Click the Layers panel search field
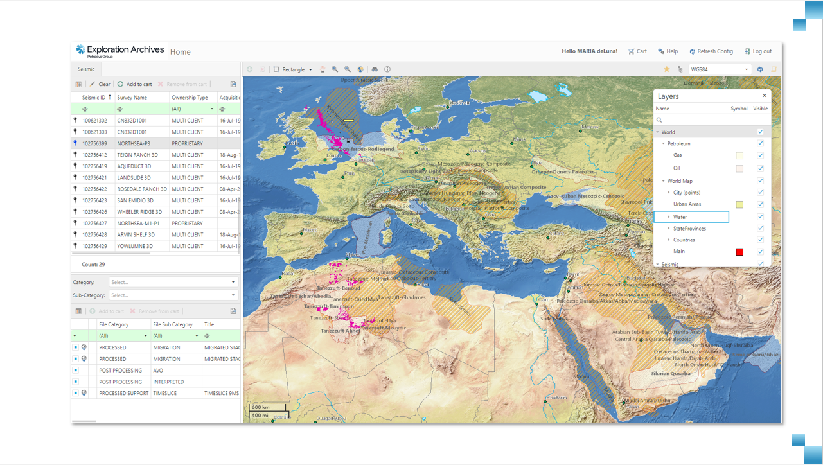823x465 pixels. pos(707,119)
